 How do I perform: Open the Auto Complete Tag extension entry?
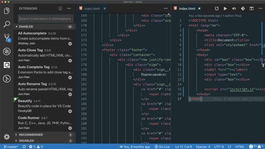(45, 72)
